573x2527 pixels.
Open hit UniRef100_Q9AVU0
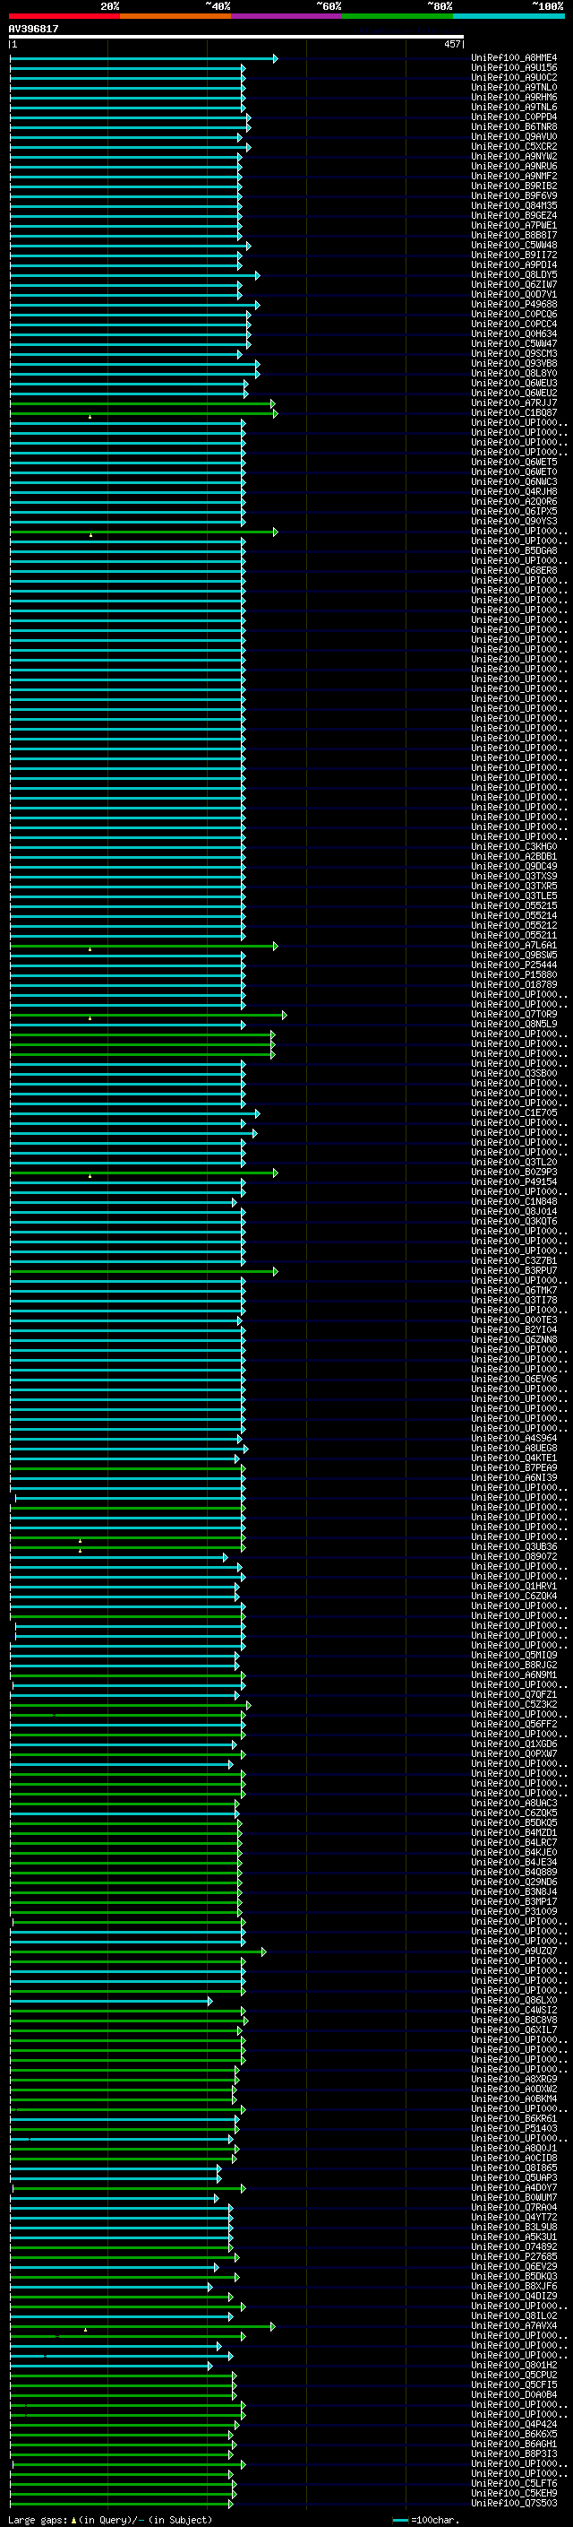pyautogui.click(x=513, y=136)
